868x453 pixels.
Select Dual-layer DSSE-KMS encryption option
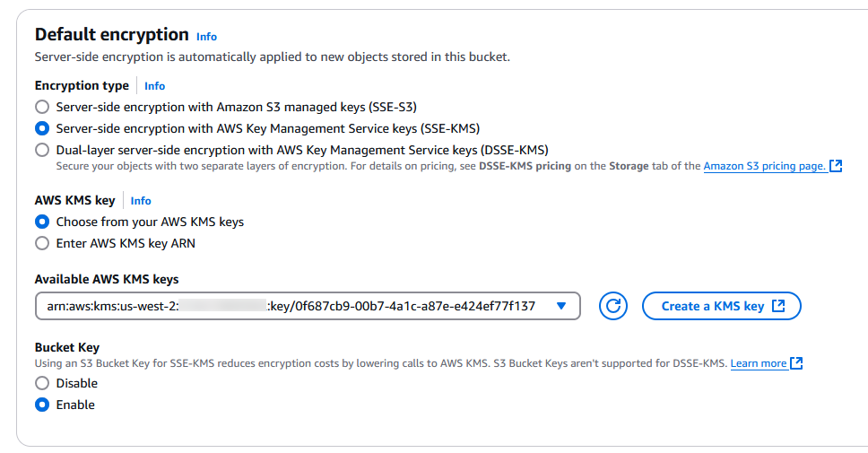pyautogui.click(x=42, y=150)
